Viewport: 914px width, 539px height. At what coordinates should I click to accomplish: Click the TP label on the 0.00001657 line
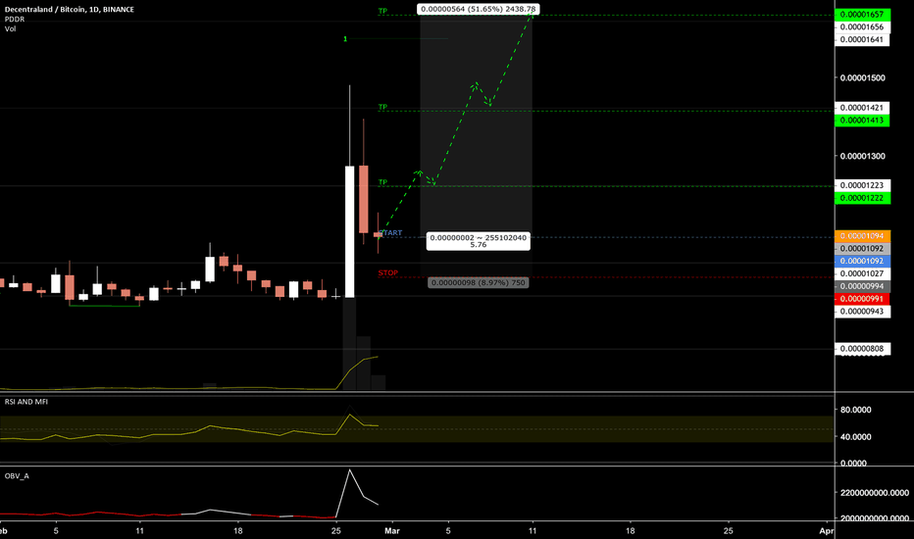(383, 11)
